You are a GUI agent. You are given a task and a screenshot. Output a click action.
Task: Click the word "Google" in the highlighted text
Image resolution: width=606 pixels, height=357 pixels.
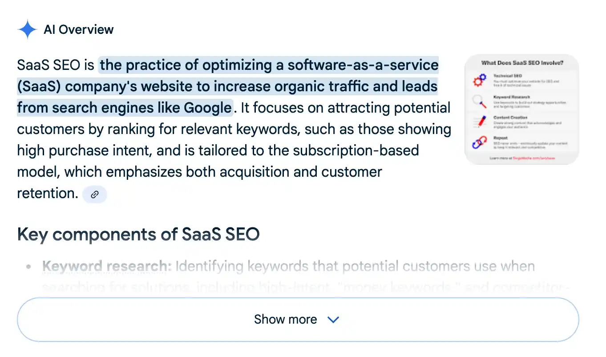point(208,107)
